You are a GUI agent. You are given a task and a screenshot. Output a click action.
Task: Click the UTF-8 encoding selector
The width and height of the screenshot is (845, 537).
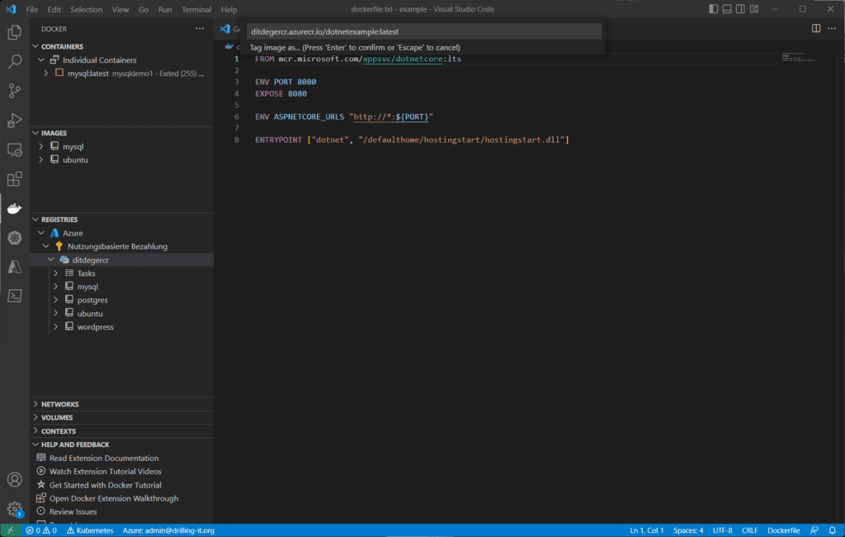pyautogui.click(x=723, y=530)
